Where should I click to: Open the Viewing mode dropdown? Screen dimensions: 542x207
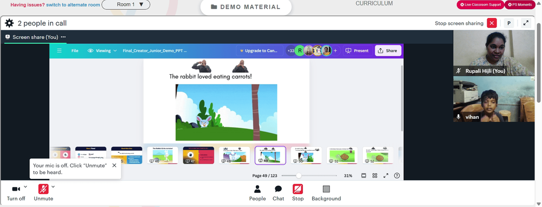point(102,50)
